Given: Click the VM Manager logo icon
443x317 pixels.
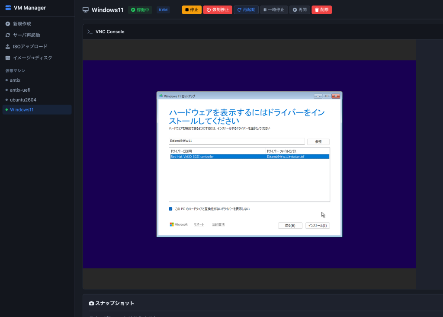Looking at the screenshot, I should click(x=8, y=8).
